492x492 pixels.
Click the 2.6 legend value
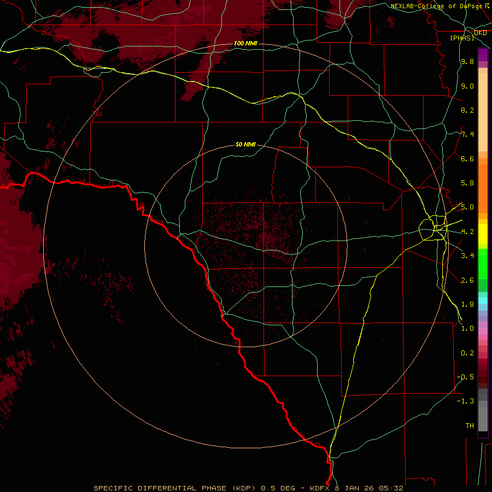(x=467, y=280)
